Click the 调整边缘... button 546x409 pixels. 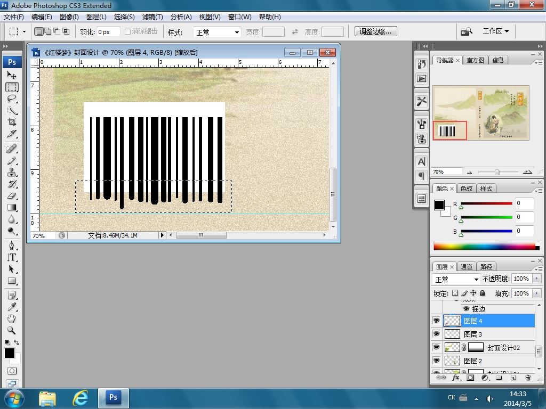(376, 31)
